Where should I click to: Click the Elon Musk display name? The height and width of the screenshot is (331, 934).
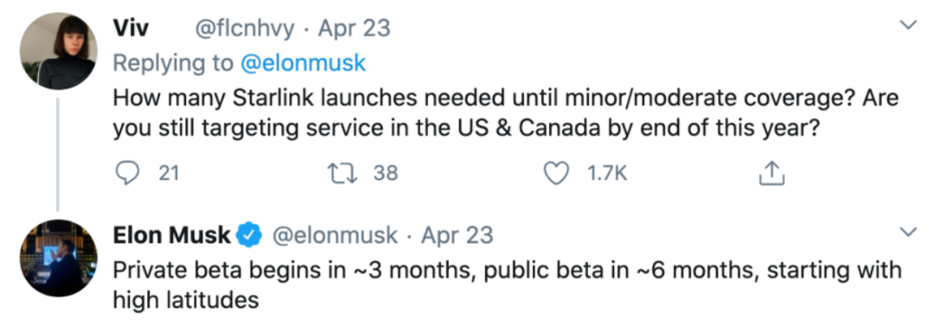171,236
